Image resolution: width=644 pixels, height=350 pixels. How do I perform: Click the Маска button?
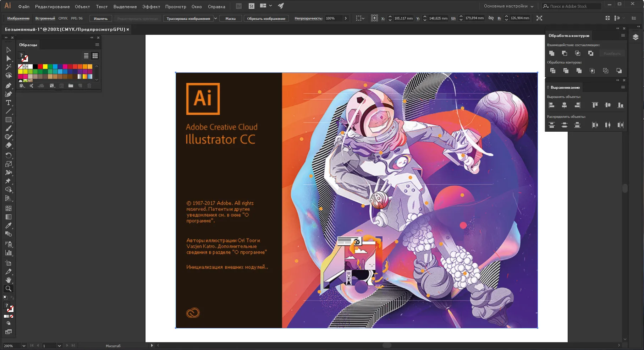[231, 18]
